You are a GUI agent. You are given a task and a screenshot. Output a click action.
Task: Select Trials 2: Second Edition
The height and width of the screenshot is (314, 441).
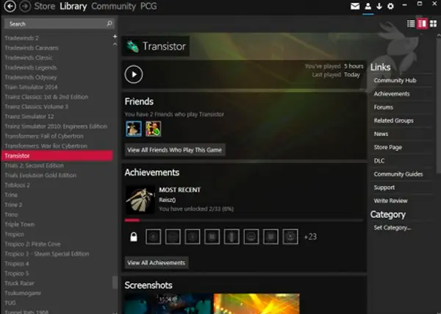tap(34, 165)
